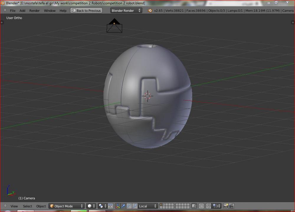Select the rotate manipulator arc icon
Image resolution: width=295 pixels, height=212 pixels.
click(129, 206)
